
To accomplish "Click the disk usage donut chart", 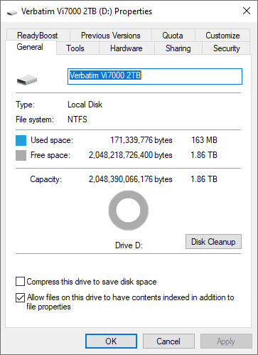I will pos(129,211).
